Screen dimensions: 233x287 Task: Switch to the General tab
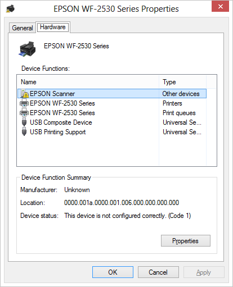[x=23, y=28]
